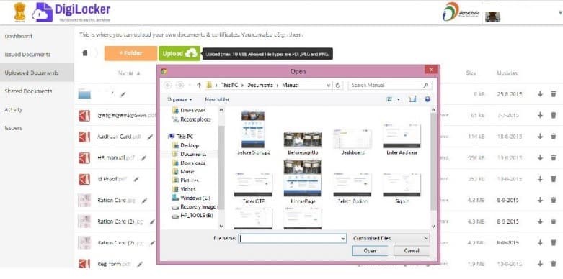The height and width of the screenshot is (279, 563).
Task: Select Windows (C:) drive in tree
Action: coord(191,198)
